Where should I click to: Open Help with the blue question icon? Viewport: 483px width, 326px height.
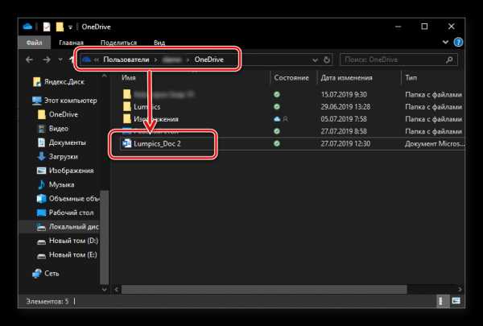(x=458, y=42)
